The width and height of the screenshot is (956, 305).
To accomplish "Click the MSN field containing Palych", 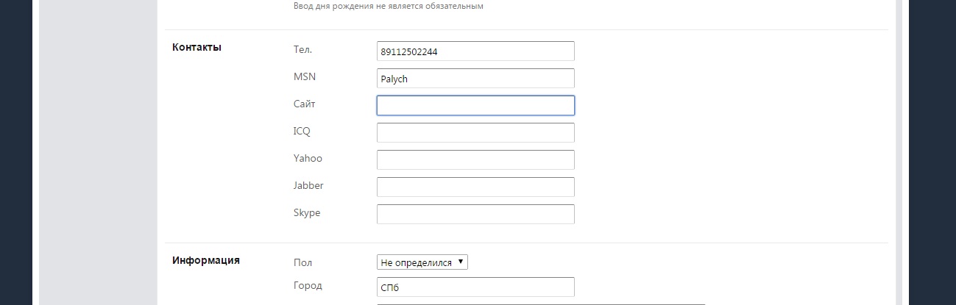I will tap(475, 79).
